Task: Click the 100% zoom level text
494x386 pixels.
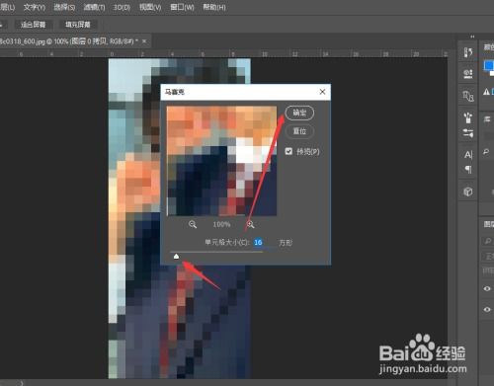Action: pyautogui.click(x=221, y=224)
